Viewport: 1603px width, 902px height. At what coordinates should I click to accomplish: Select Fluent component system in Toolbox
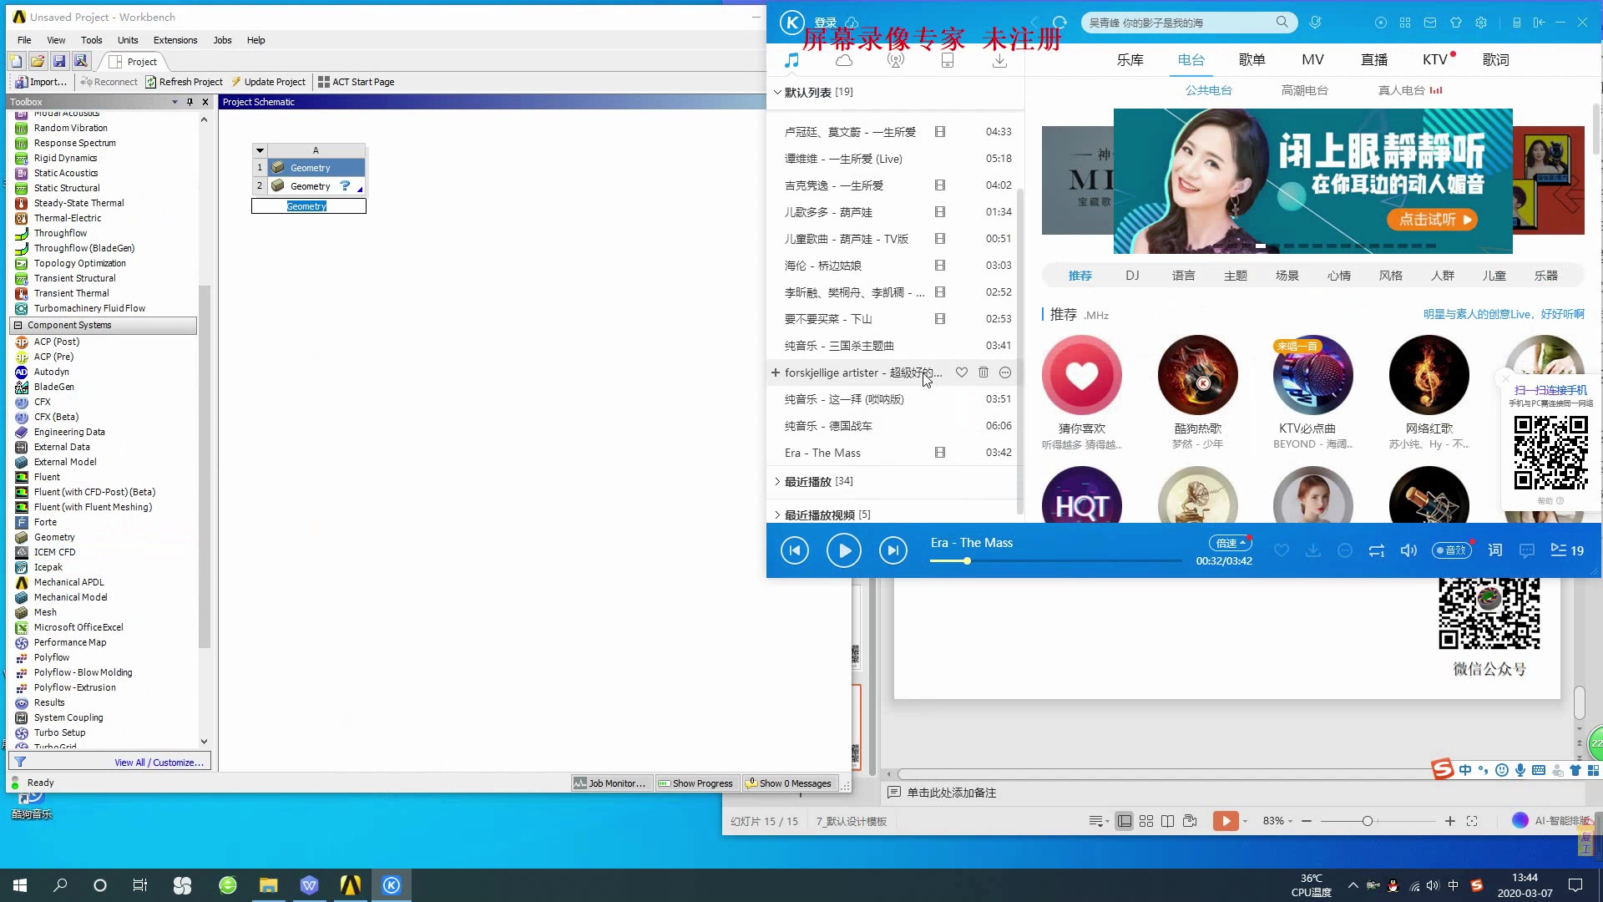[x=47, y=477]
